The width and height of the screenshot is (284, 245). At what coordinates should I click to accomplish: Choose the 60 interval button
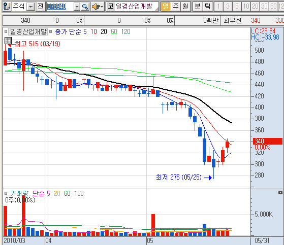click(x=273, y=7)
